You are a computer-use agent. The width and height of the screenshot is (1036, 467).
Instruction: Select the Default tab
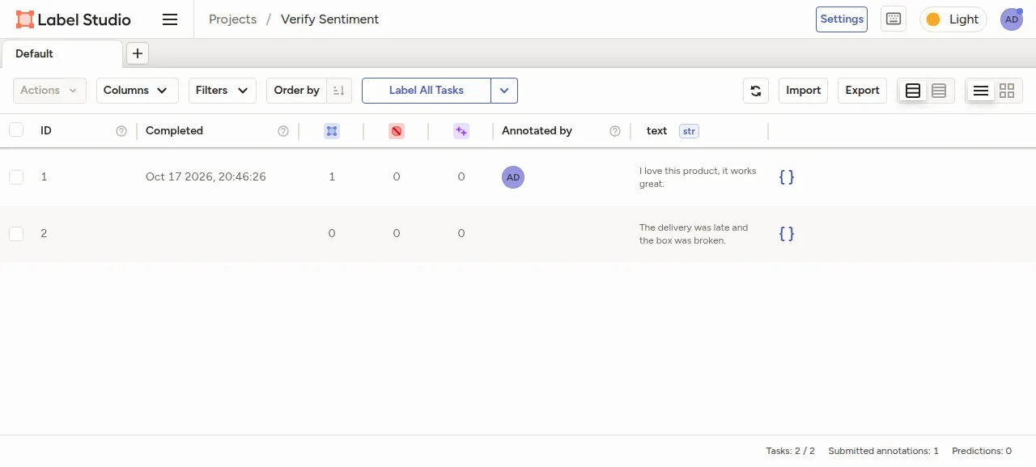[x=62, y=53]
